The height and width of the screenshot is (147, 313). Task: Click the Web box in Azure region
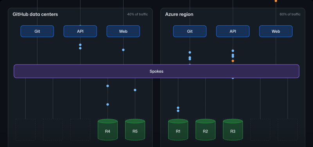tap(276, 31)
